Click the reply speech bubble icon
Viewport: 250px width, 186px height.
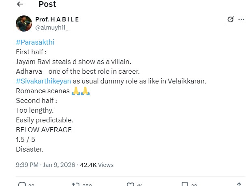point(22,184)
